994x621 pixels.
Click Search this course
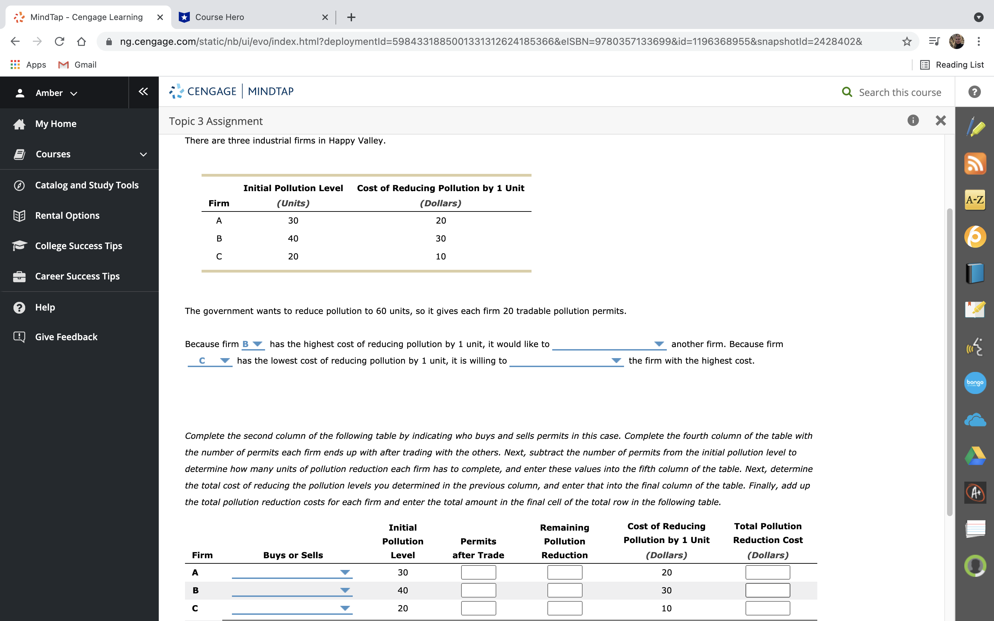click(899, 92)
